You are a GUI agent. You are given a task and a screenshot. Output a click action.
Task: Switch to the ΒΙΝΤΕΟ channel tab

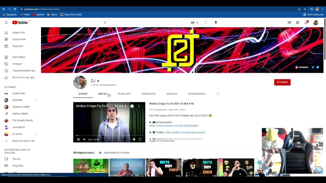(103, 94)
